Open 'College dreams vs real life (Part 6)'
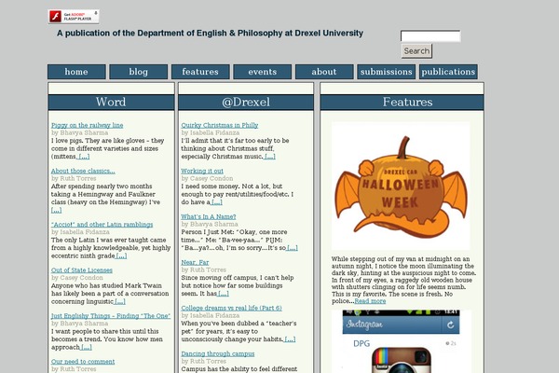 coord(231,308)
